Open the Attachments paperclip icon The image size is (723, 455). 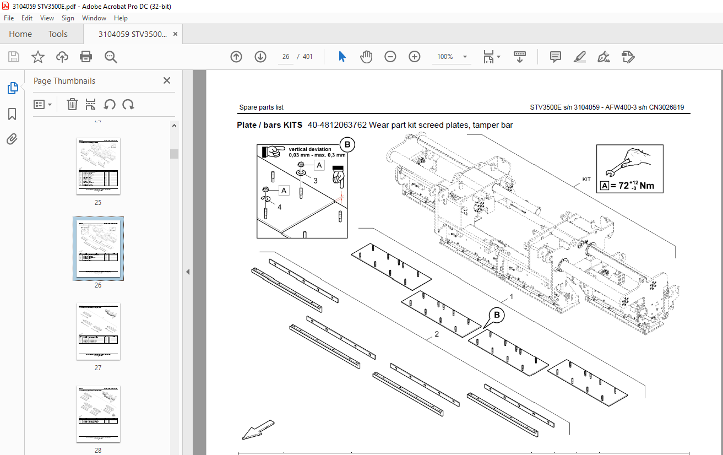(12, 139)
